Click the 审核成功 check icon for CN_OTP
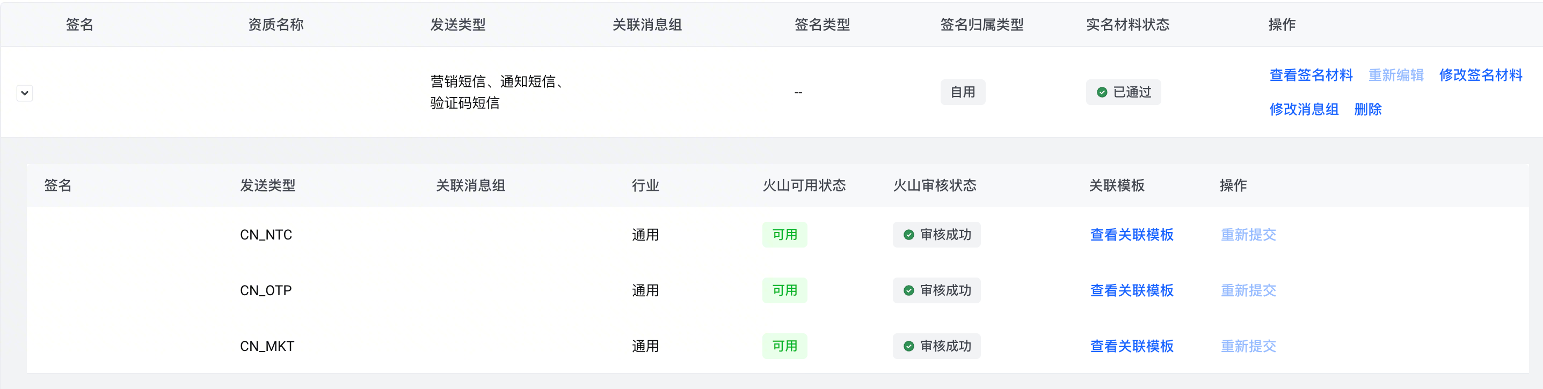1543x389 pixels. point(908,290)
